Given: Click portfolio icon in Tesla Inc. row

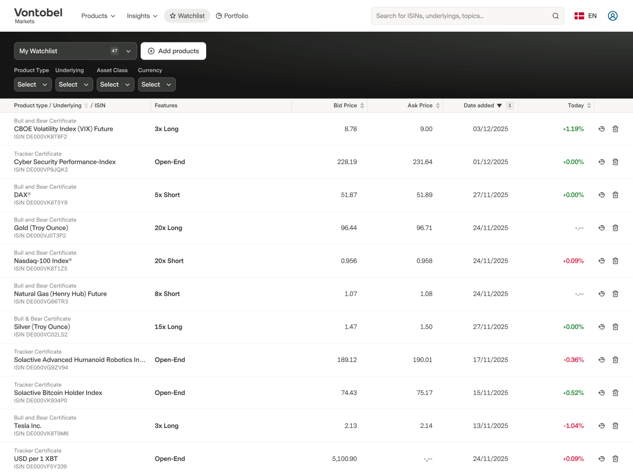Looking at the screenshot, I should [601, 426].
